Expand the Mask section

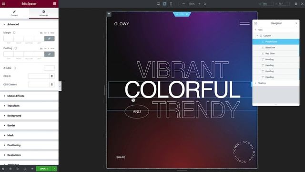(x=29, y=135)
